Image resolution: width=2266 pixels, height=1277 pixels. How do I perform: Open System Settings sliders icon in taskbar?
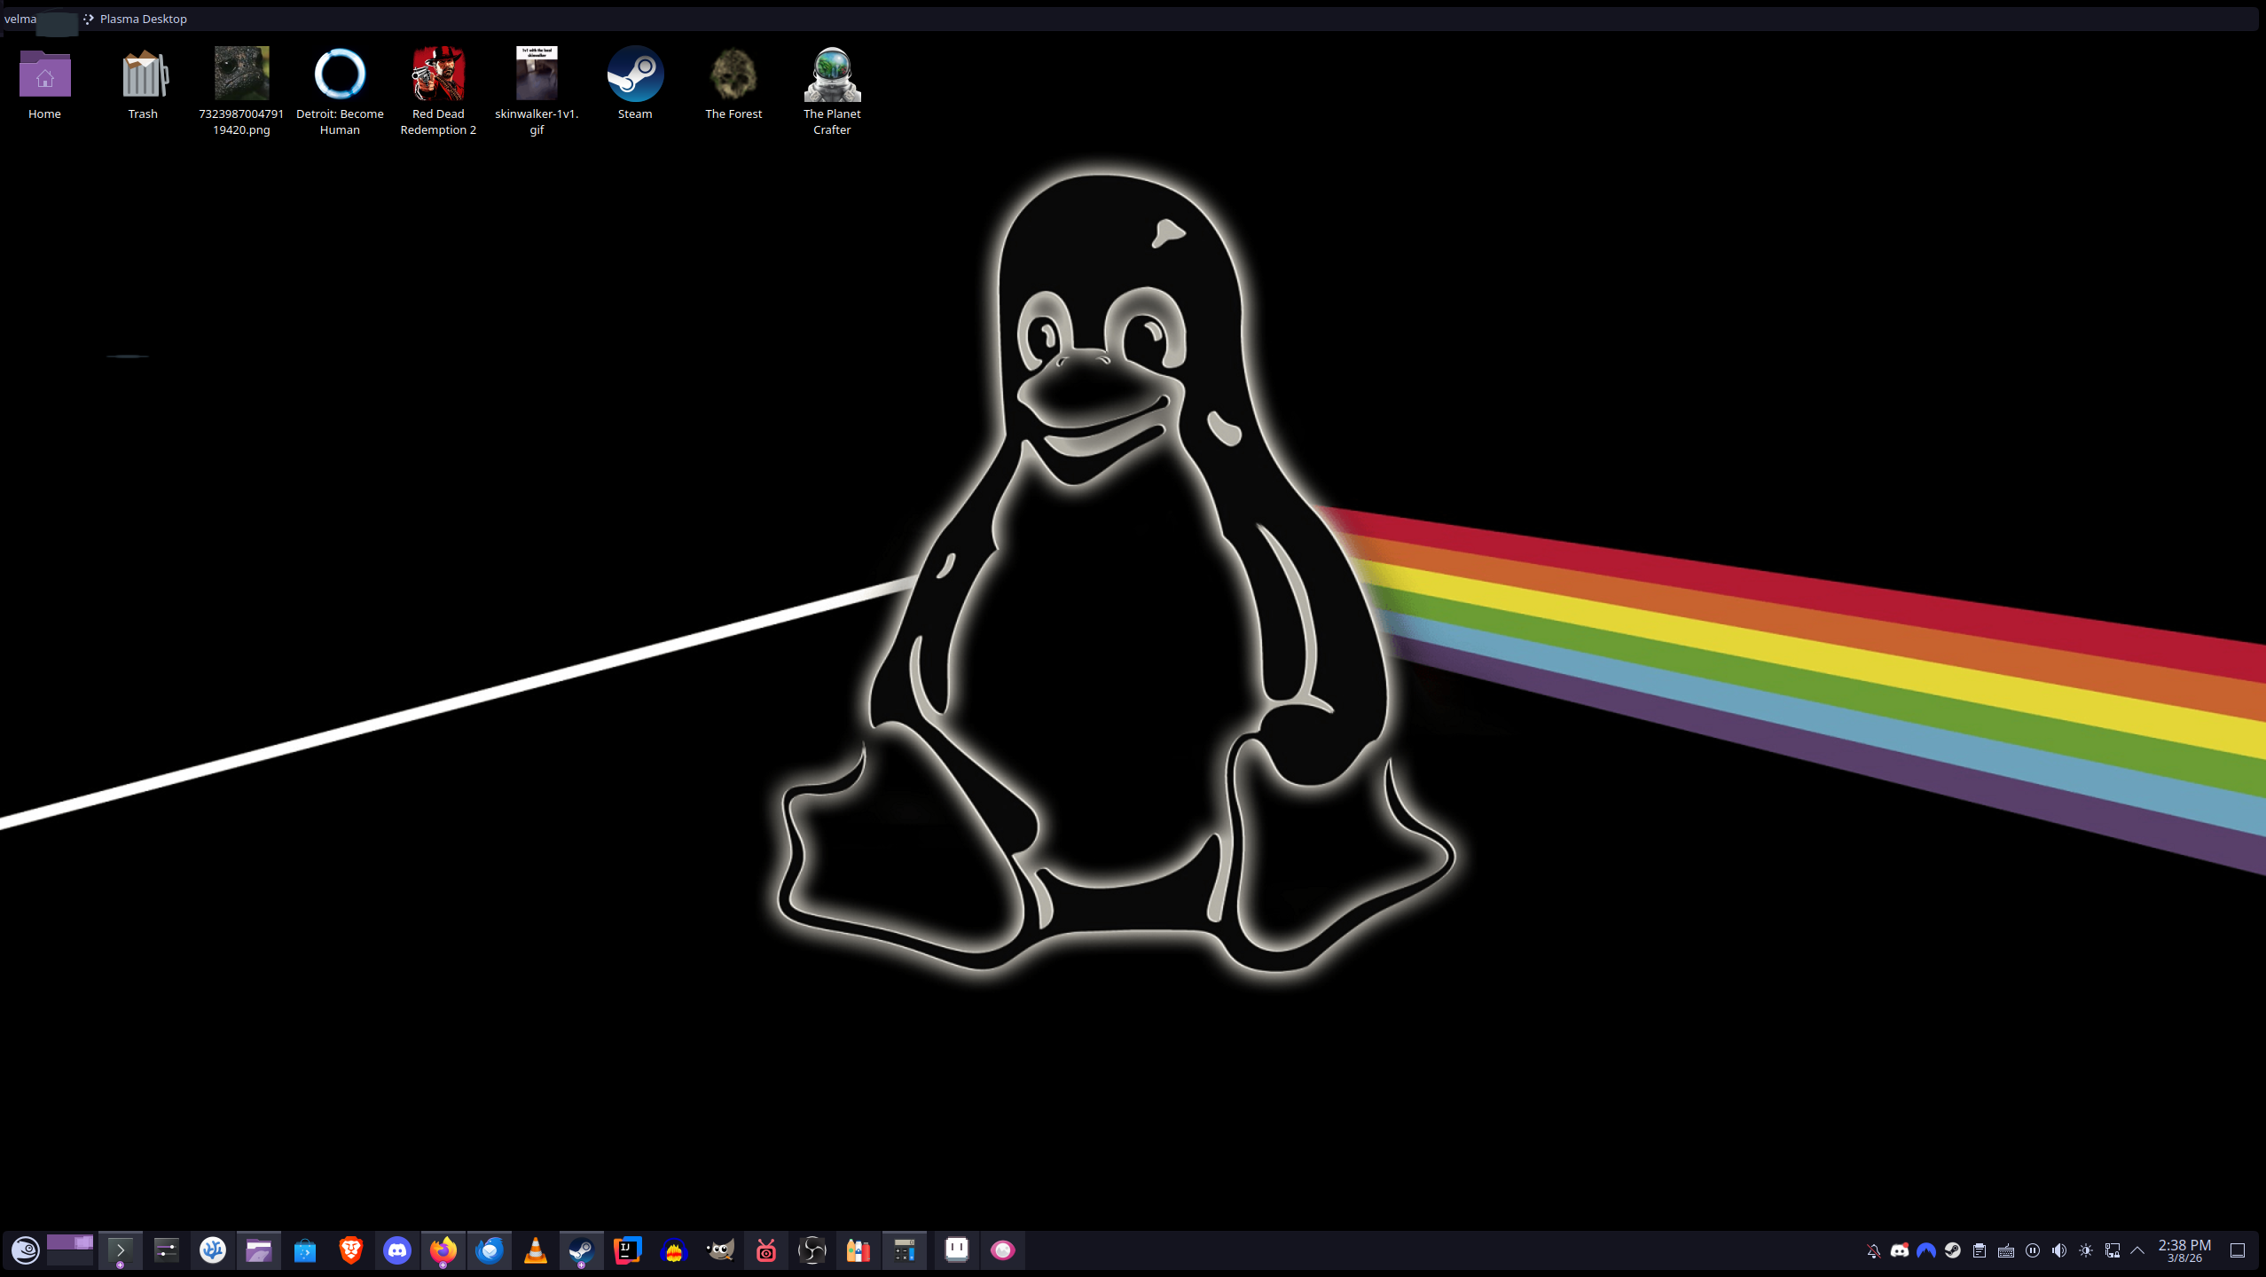(166, 1250)
